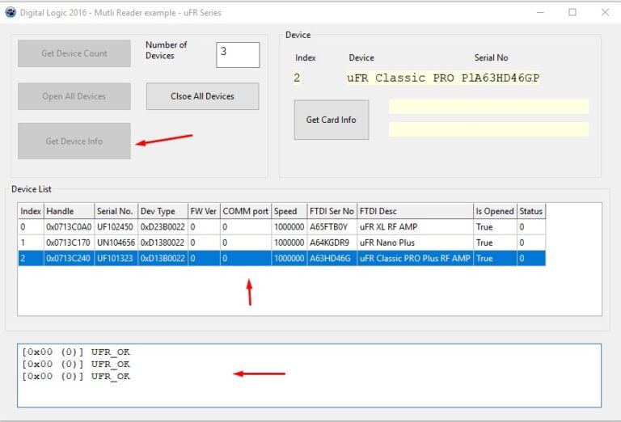The image size is (621, 422).
Task: Click device type 0xD1380022
Action: [x=163, y=243]
